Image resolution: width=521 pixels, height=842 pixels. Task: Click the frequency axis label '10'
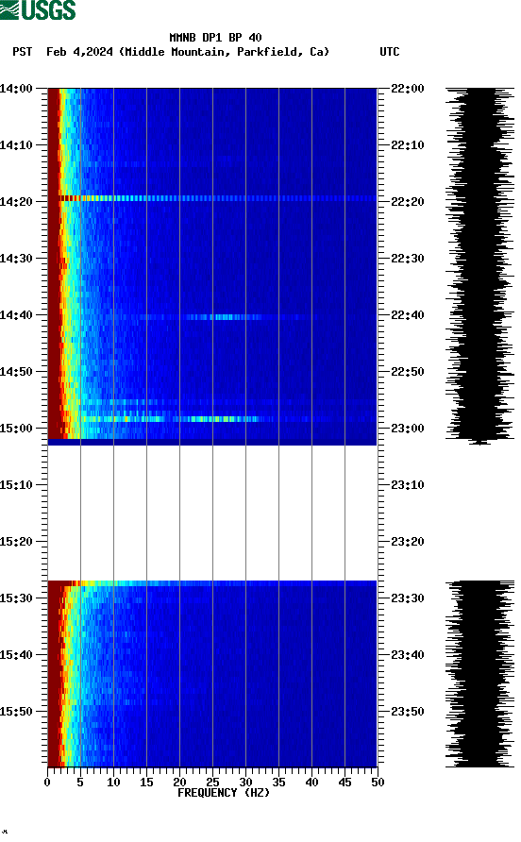click(x=113, y=783)
